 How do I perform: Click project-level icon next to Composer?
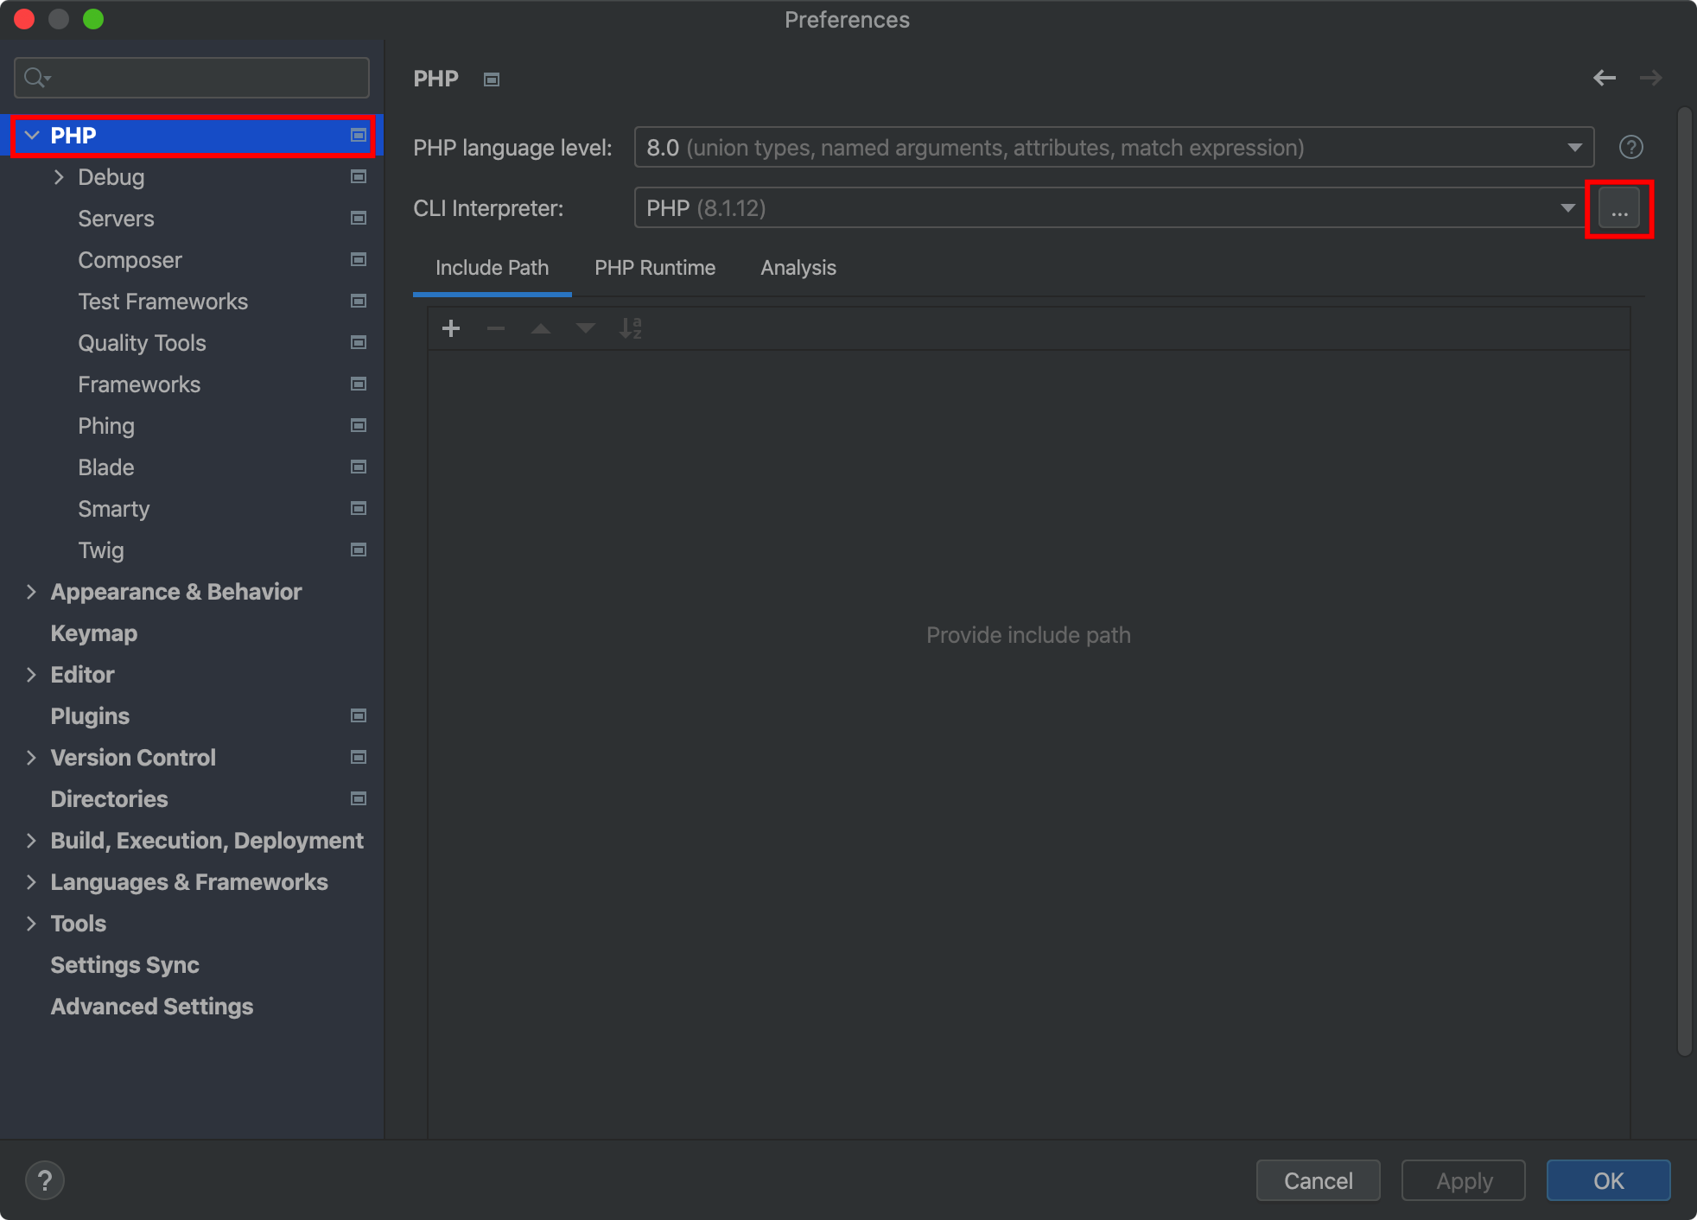tap(359, 260)
